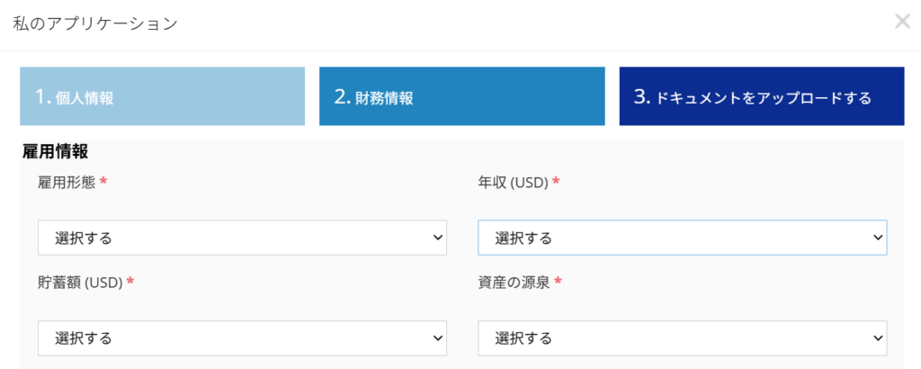Image resolution: width=921 pixels, height=369 pixels.
Task: Click the 私のアプリケーション dialog title
Action: [x=94, y=23]
